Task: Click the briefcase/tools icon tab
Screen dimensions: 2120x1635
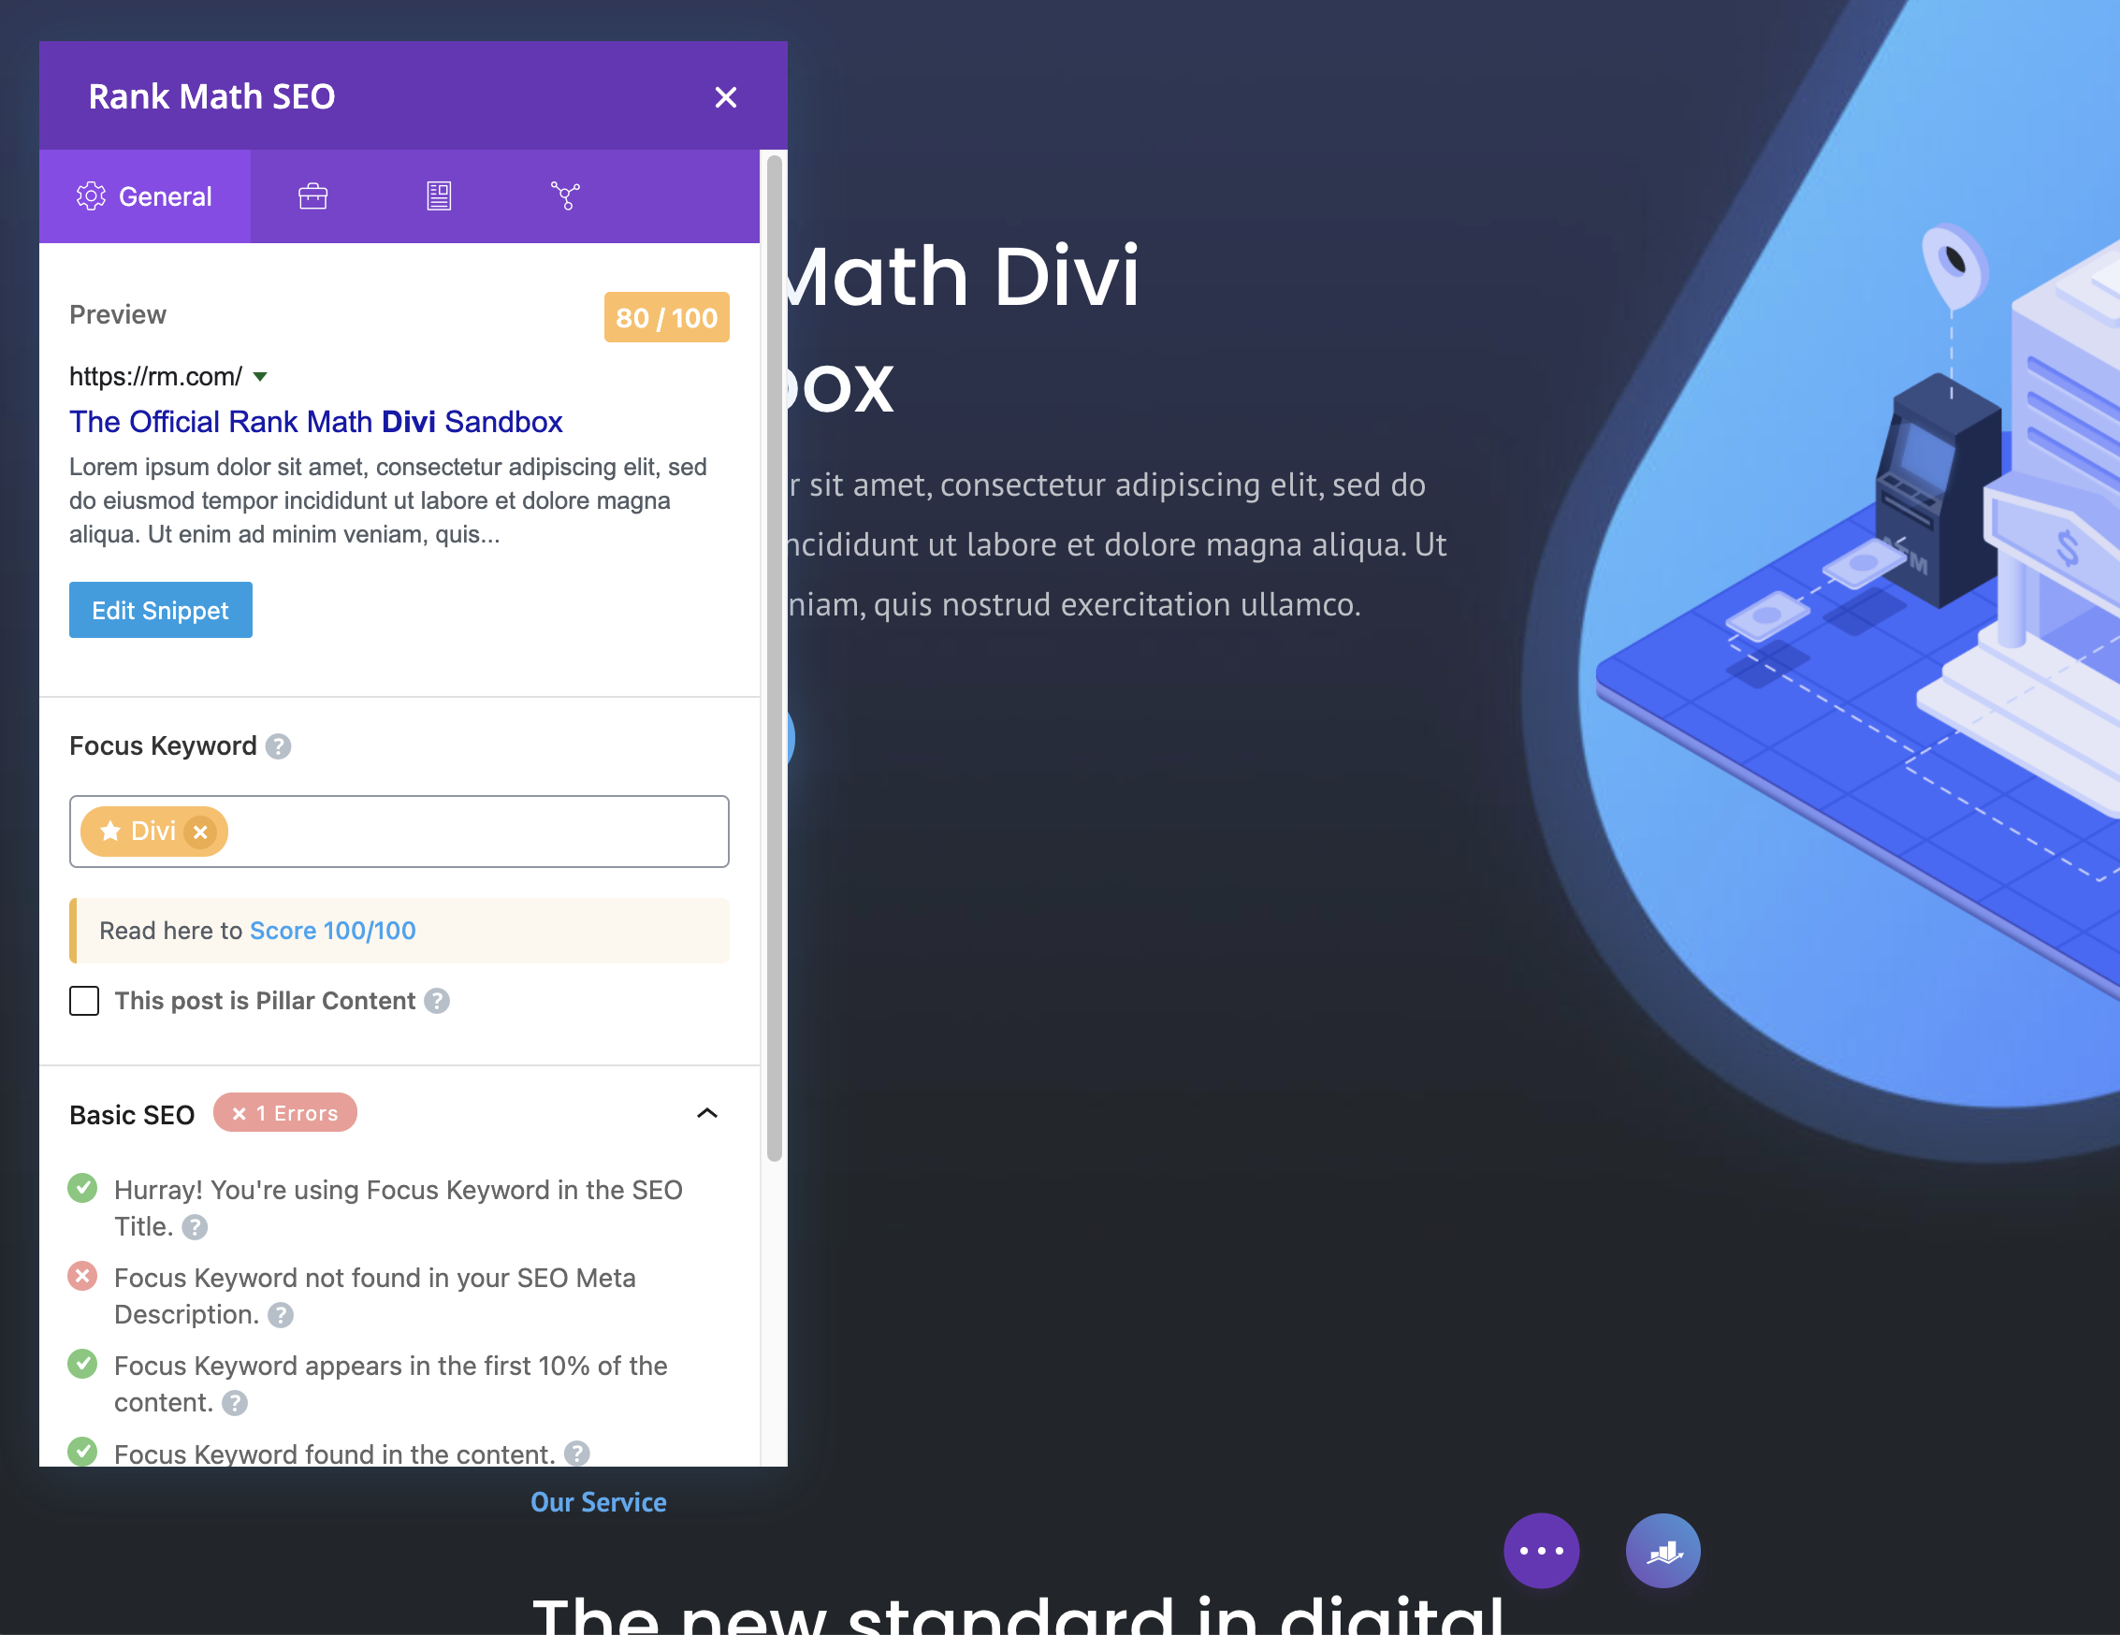Action: click(312, 194)
